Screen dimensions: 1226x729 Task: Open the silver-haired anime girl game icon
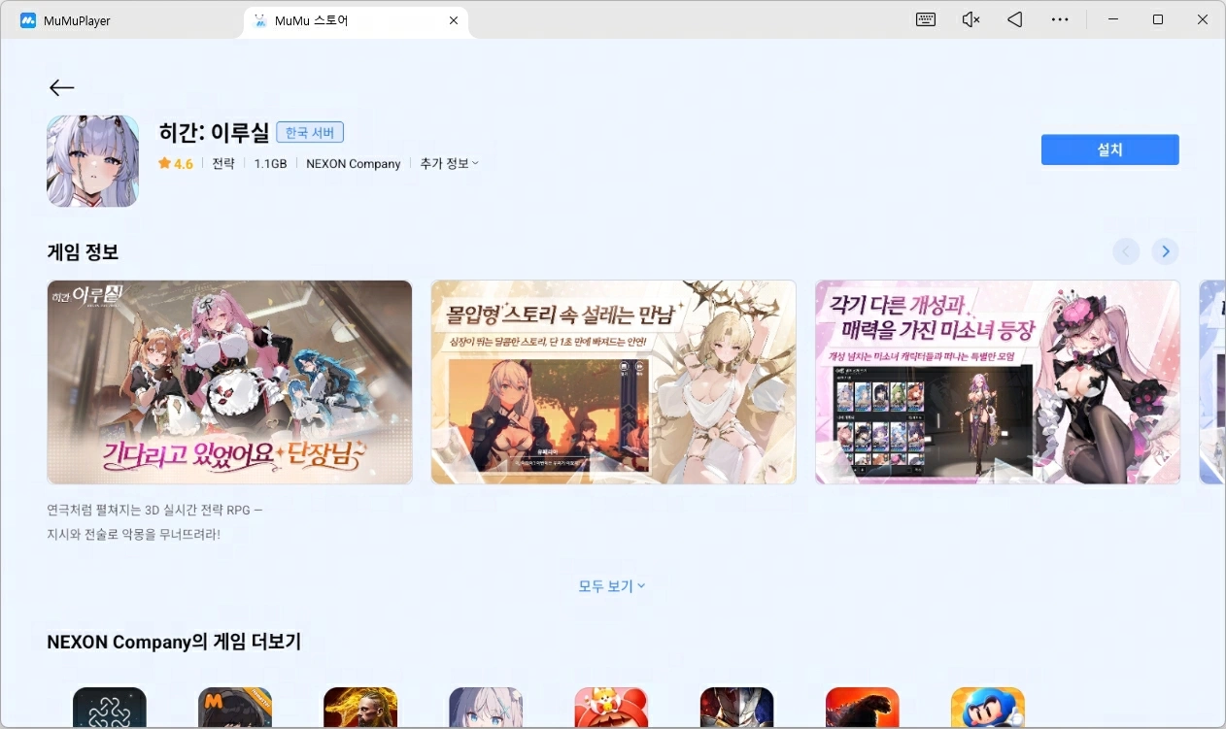486,708
